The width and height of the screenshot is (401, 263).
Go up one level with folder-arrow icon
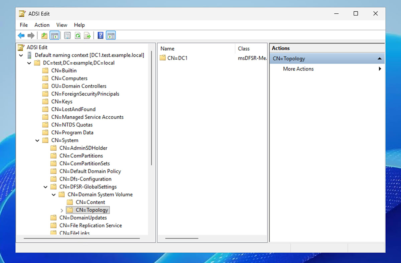click(44, 35)
